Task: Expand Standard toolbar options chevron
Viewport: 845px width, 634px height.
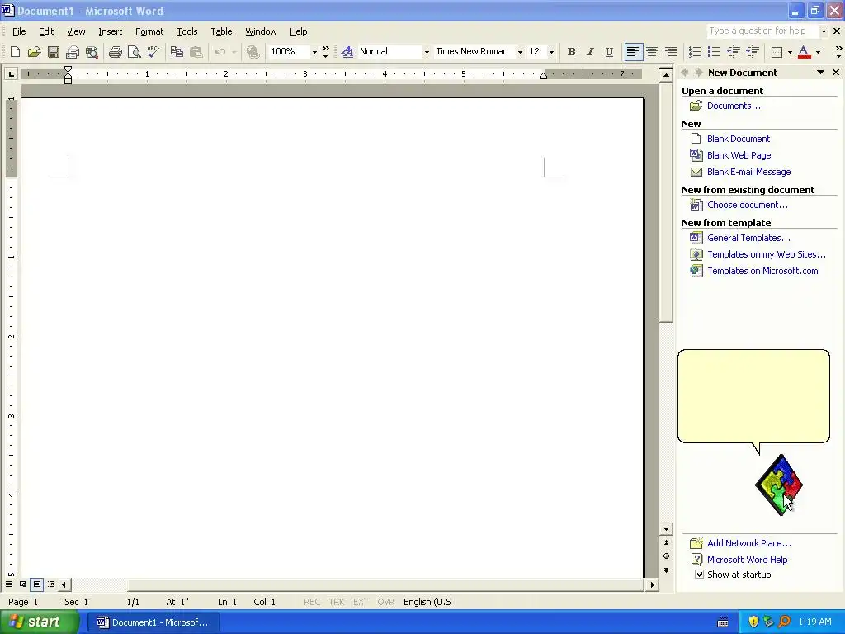Action: click(x=325, y=52)
